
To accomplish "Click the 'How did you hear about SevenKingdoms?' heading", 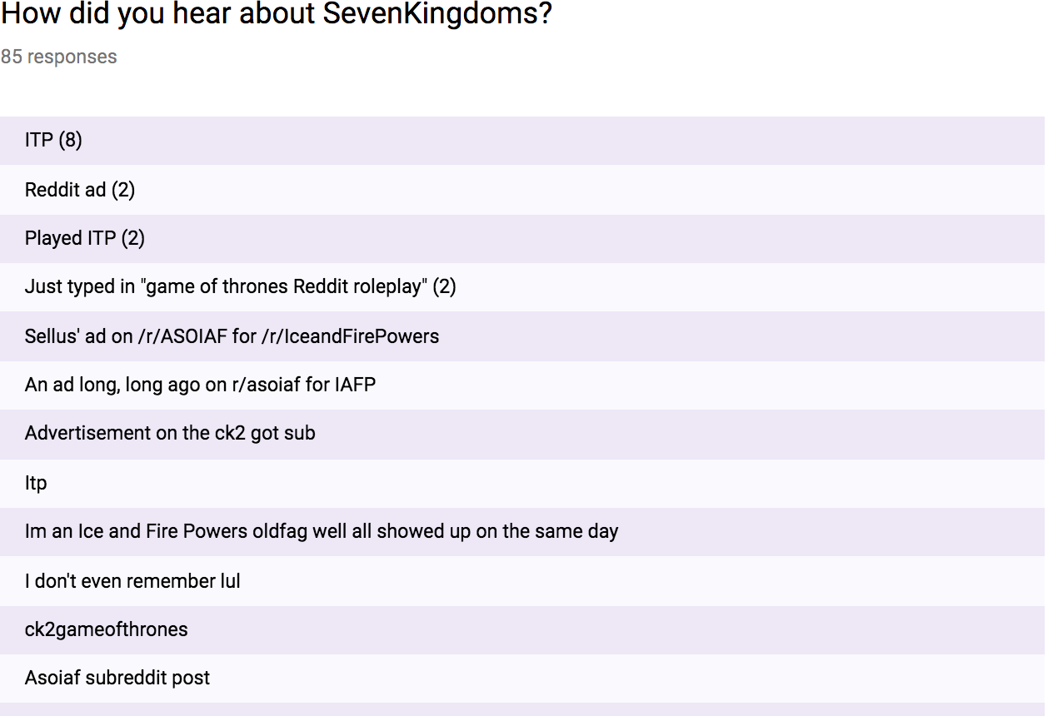I will tap(277, 14).
